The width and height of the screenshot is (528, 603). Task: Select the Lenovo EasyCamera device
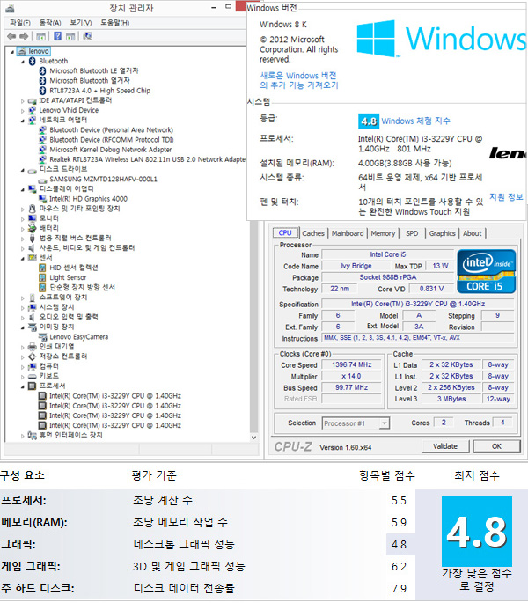[79, 337]
